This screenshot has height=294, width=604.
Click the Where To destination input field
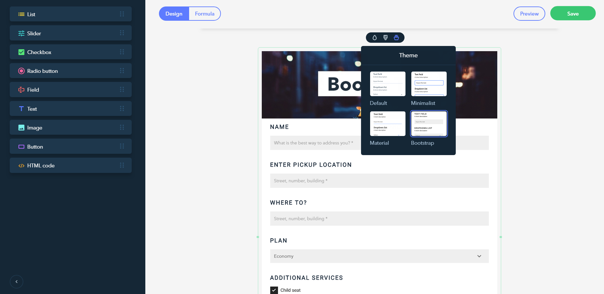(x=379, y=219)
